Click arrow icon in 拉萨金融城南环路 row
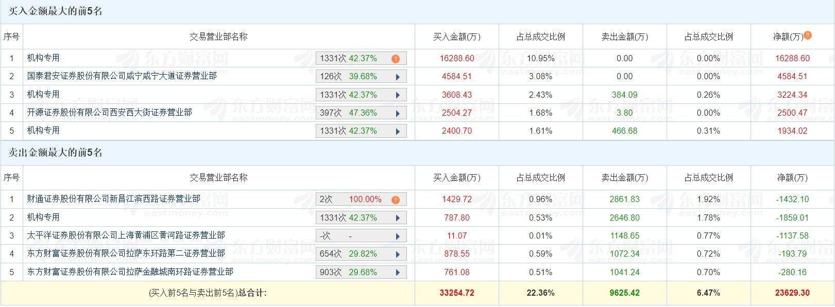 (398, 273)
